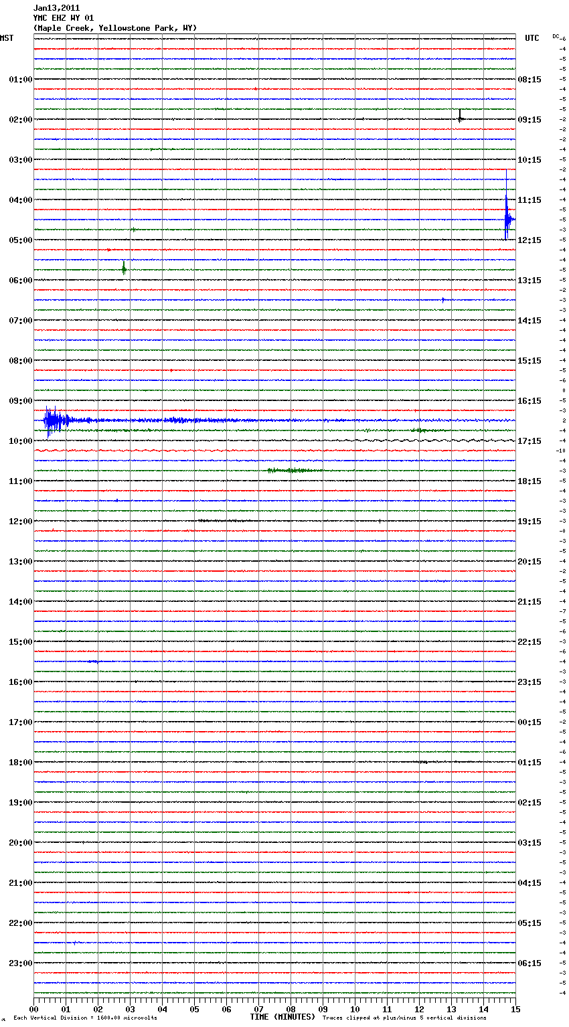The width and height of the screenshot is (569, 1027).
Task: Click the 11:15 UTC time label
Action: pyautogui.click(x=530, y=200)
